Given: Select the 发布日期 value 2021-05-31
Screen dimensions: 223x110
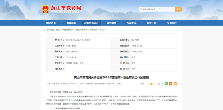Looking at the screenshot, I should click(x=137, y=52).
